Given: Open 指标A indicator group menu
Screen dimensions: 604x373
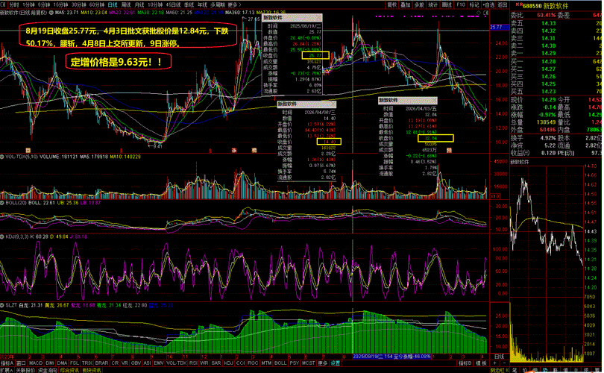Looking at the screenshot, I should [7, 363].
